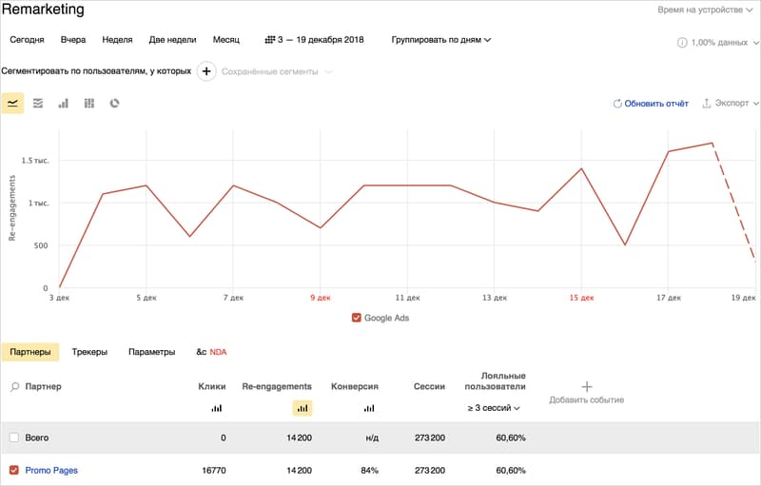Open the Экспорт dropdown
761x486 pixels.
click(x=731, y=104)
